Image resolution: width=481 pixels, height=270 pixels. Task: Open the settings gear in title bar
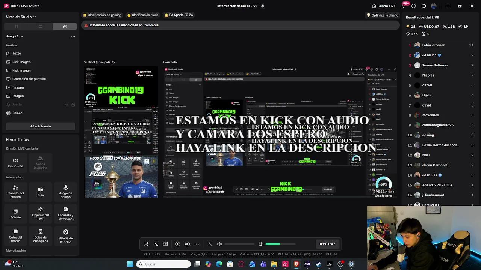click(424, 6)
